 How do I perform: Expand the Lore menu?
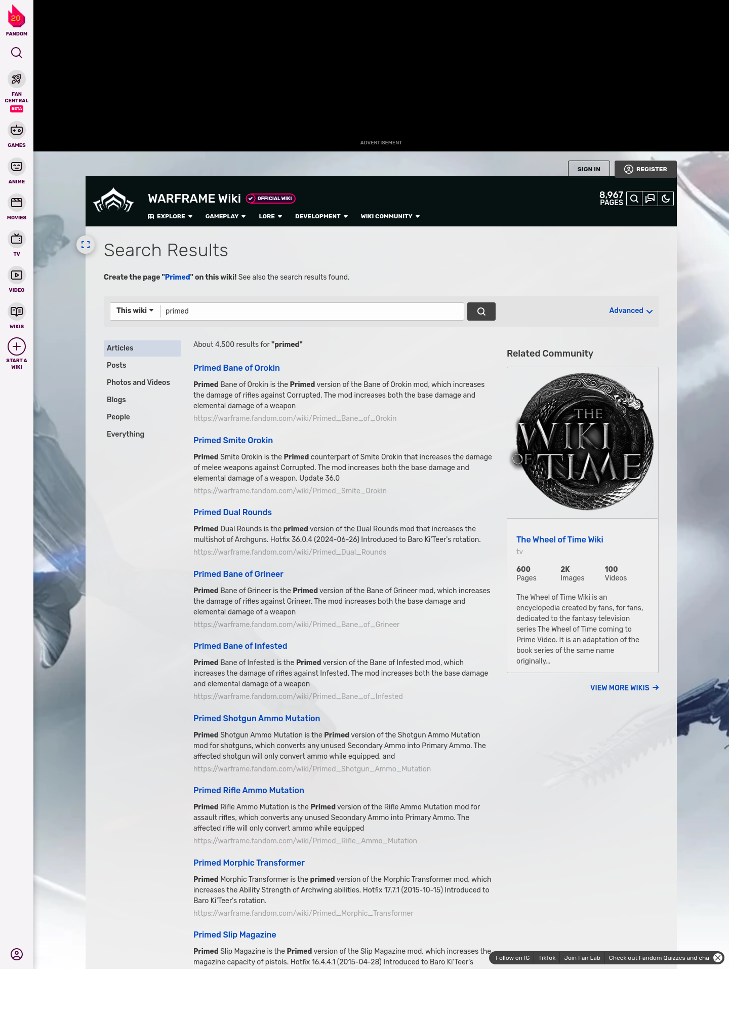(x=270, y=216)
